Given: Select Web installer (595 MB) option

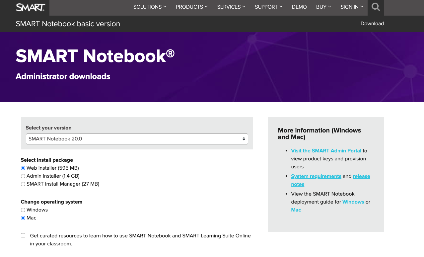Looking at the screenshot, I should pos(23,168).
